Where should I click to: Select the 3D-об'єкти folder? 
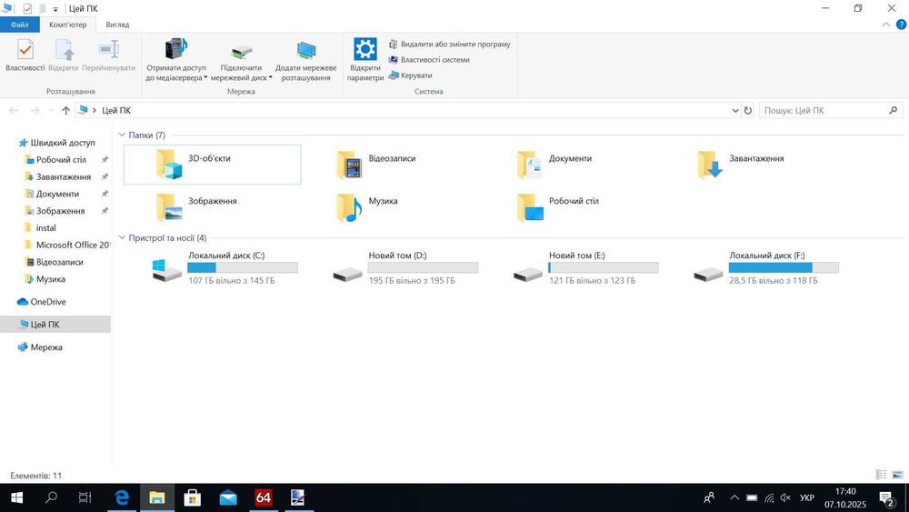click(212, 164)
